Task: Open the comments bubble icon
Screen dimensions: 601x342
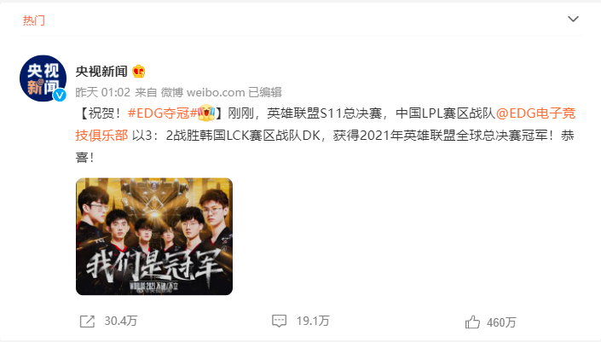Action: coord(279,321)
